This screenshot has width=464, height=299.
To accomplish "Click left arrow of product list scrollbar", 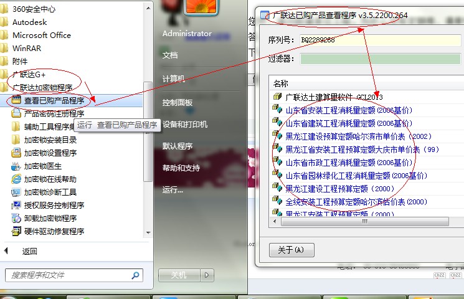I will click(275, 221).
